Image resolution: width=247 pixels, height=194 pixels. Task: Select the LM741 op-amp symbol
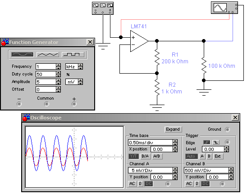tap(139, 41)
